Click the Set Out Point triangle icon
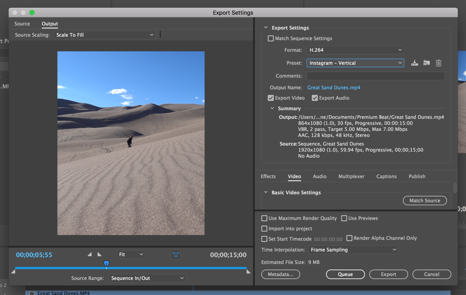Viewport: 466px width, 295px height. tap(99, 254)
